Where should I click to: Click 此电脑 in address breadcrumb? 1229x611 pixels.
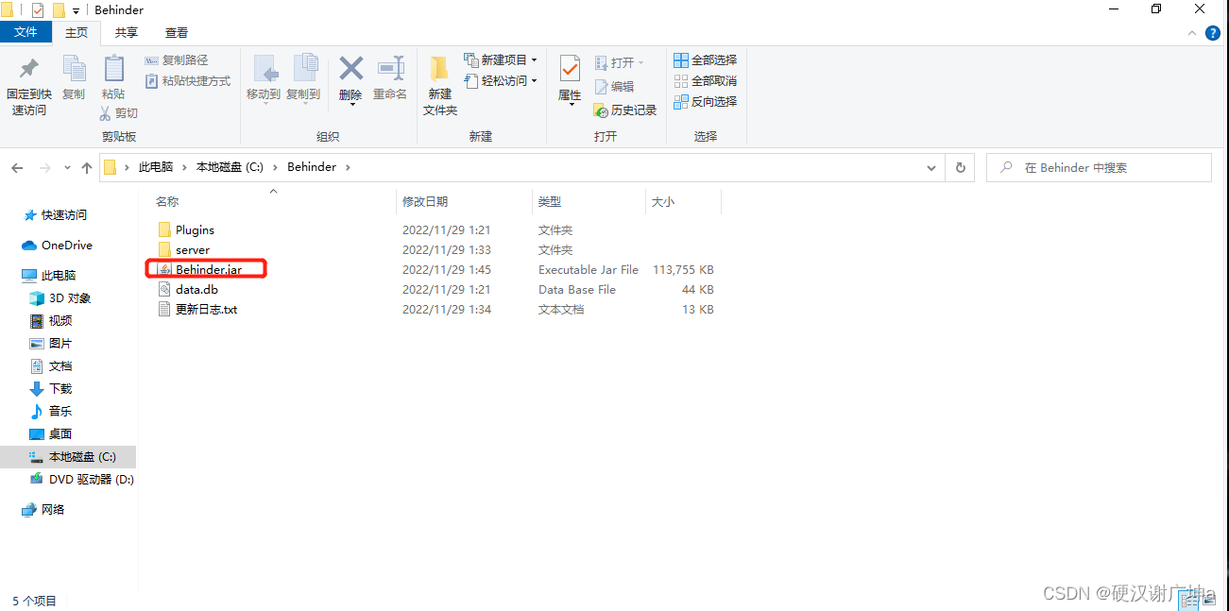point(156,167)
